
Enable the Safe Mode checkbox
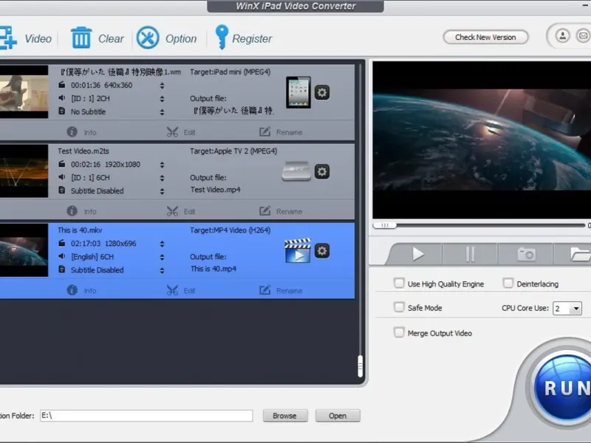coord(399,307)
